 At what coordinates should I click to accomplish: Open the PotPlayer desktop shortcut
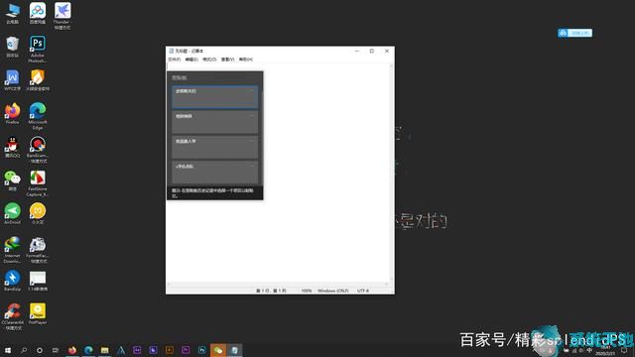pos(38,313)
